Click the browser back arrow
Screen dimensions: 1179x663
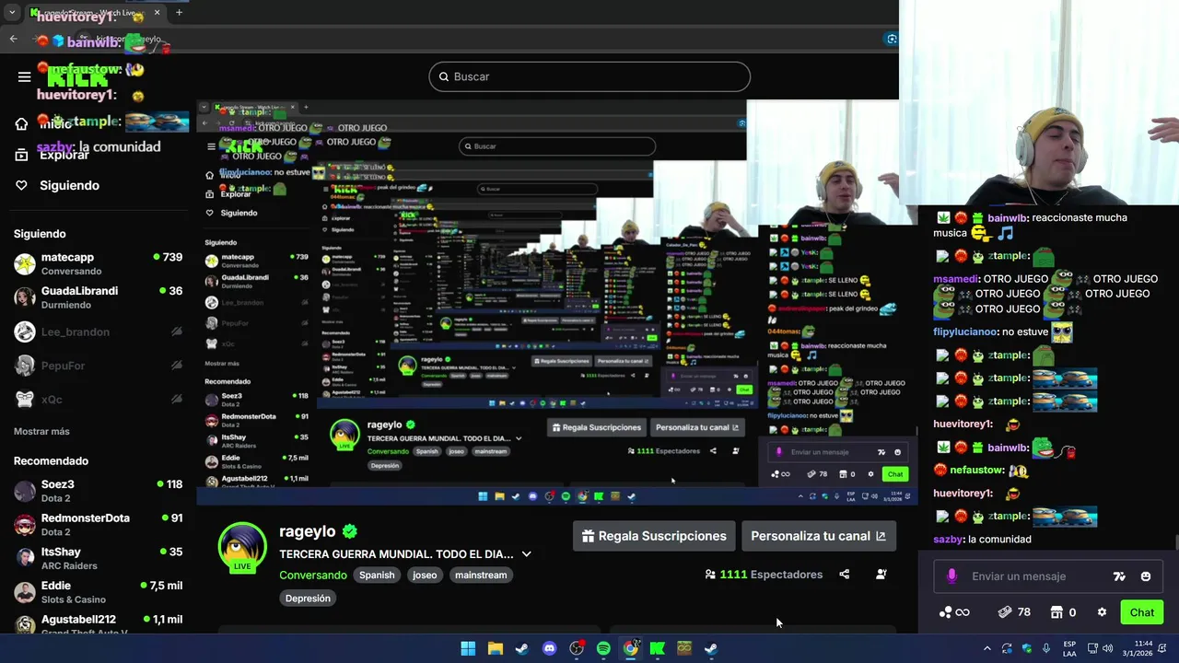(x=13, y=39)
